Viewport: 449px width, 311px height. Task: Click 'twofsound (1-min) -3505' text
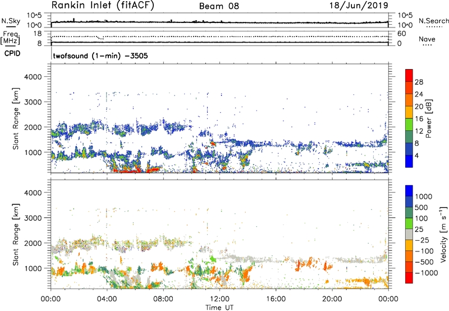pyautogui.click(x=100, y=56)
